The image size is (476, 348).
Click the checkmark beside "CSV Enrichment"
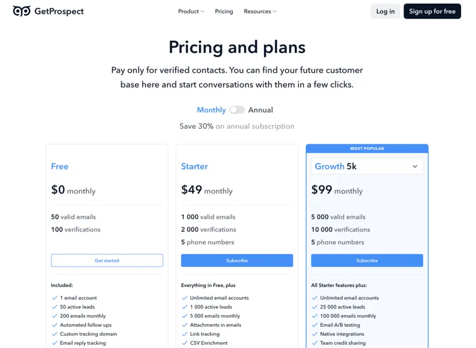(x=185, y=343)
